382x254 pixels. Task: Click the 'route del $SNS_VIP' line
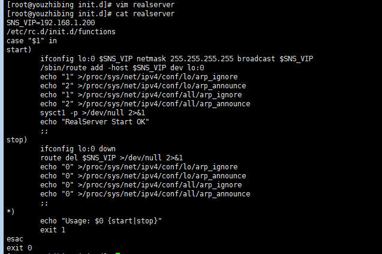(x=112, y=158)
